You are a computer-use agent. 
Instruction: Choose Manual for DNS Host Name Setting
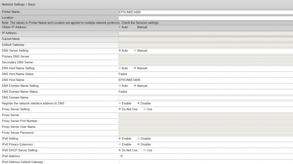(135, 68)
